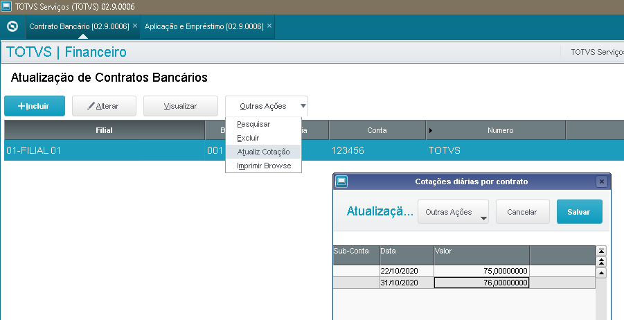Close the Cotações diárias por contrato dialog
624x320 pixels.
[601, 181]
